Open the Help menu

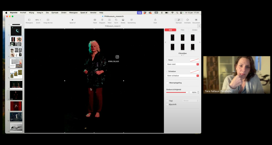coord(101,13)
